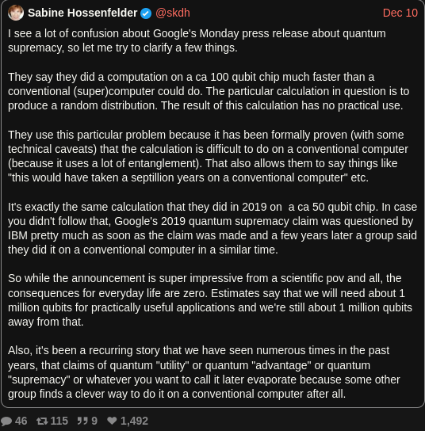Click the paragraph starting 'They use this particular problem'
The image size is (425, 431).
(208, 156)
